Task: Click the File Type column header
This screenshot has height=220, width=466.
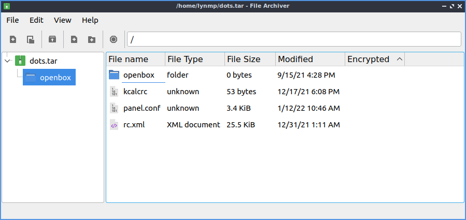Action: click(185, 59)
